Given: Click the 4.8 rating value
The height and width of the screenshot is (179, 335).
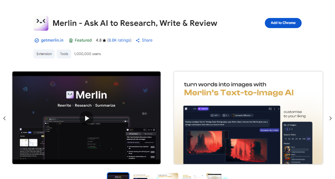Looking at the screenshot, I should point(99,40).
